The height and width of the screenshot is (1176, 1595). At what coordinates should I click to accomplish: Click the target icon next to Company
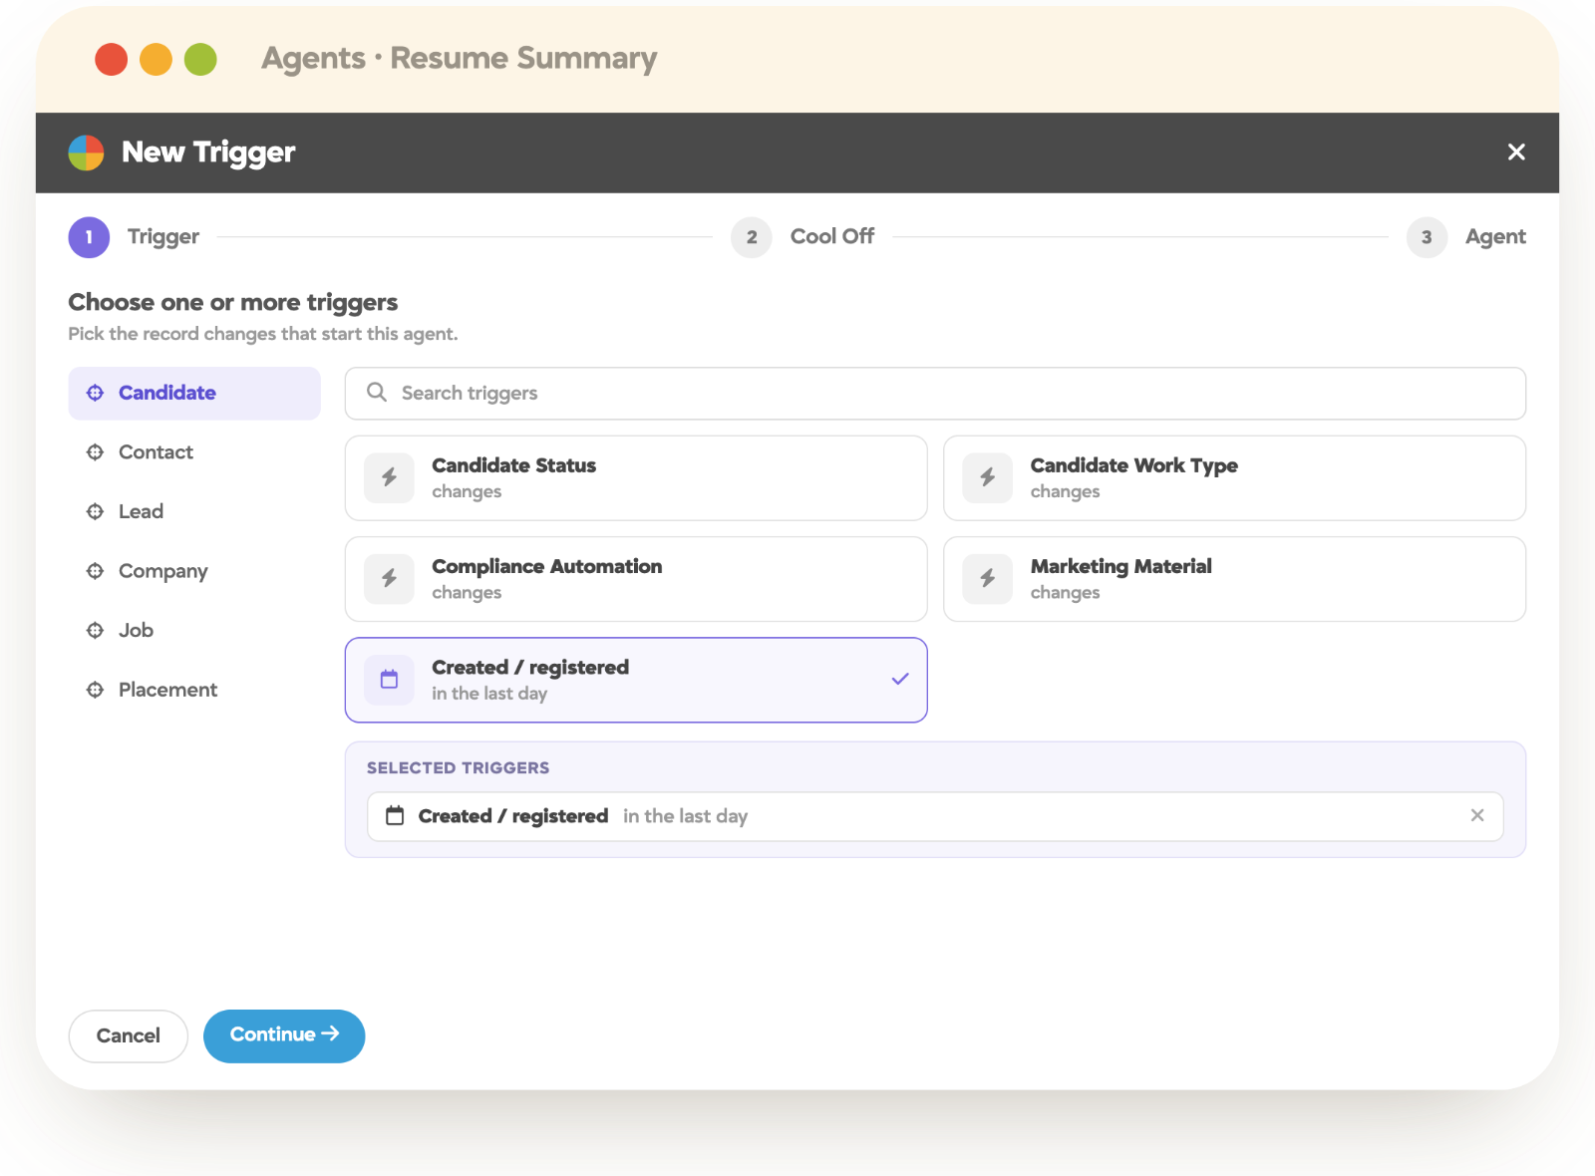(95, 571)
